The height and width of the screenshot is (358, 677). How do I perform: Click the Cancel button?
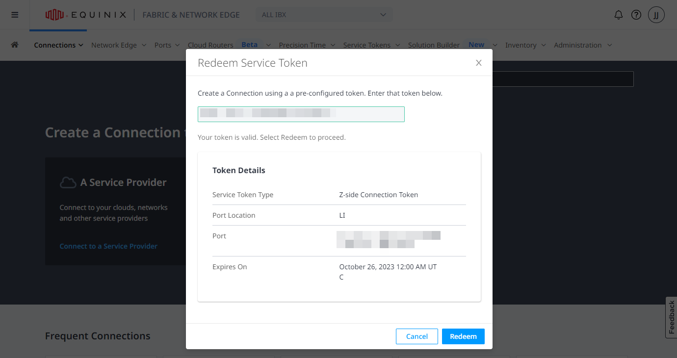click(417, 336)
